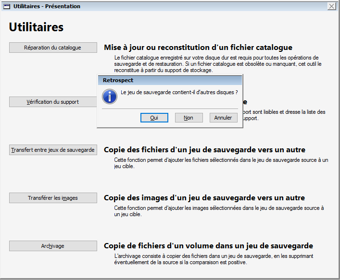The width and height of the screenshot is (340, 280).
Task: Click the 'Copie des images d'un jeu' heading
Action: click(x=204, y=198)
